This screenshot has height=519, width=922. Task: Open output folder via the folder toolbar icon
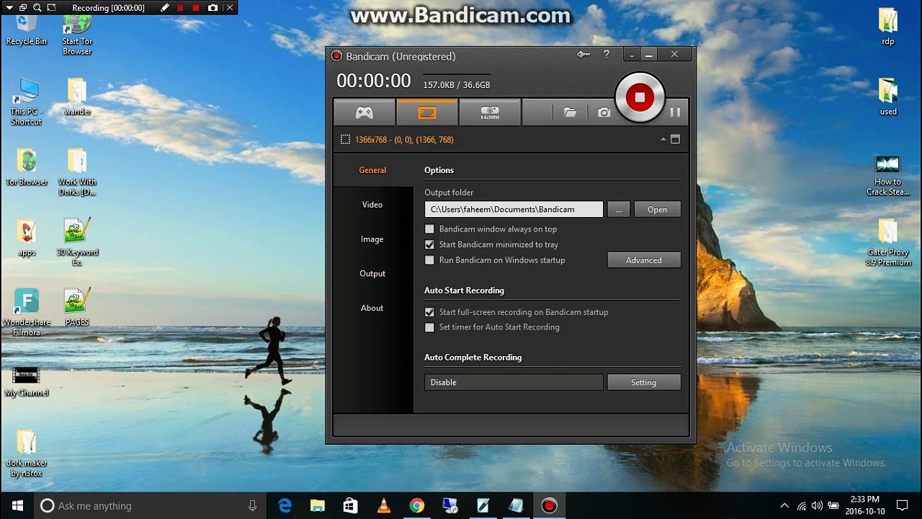click(x=570, y=112)
